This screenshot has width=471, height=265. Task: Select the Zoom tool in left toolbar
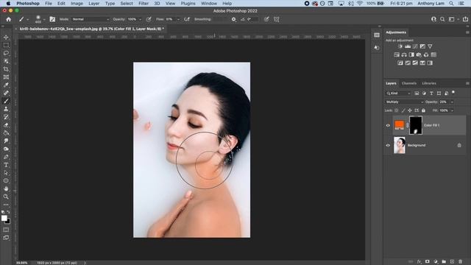pos(6,197)
